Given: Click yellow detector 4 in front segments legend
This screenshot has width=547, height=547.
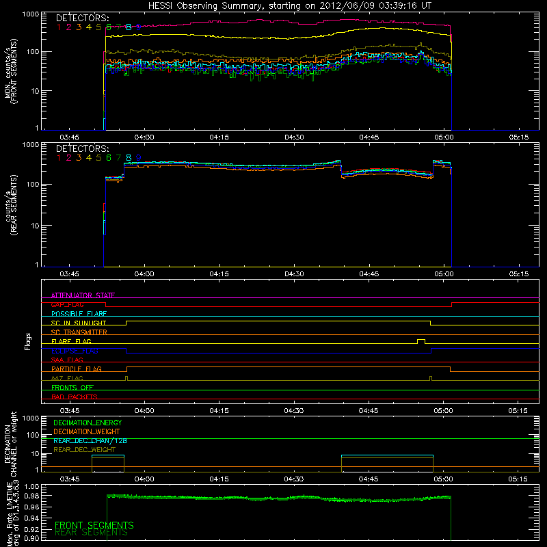Looking at the screenshot, I should (x=89, y=27).
